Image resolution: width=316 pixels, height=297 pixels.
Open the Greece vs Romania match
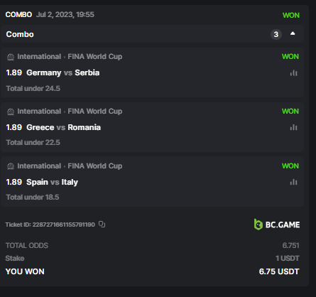pos(64,127)
